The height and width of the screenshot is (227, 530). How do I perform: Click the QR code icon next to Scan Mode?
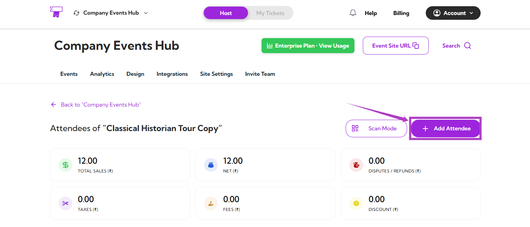pos(355,128)
